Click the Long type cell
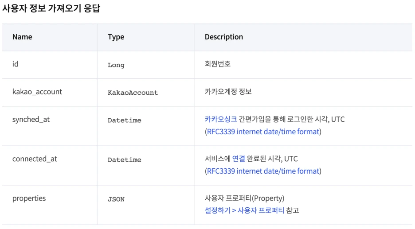Image resolution: width=415 pixels, height=229 pixels. pyautogui.click(x=116, y=65)
